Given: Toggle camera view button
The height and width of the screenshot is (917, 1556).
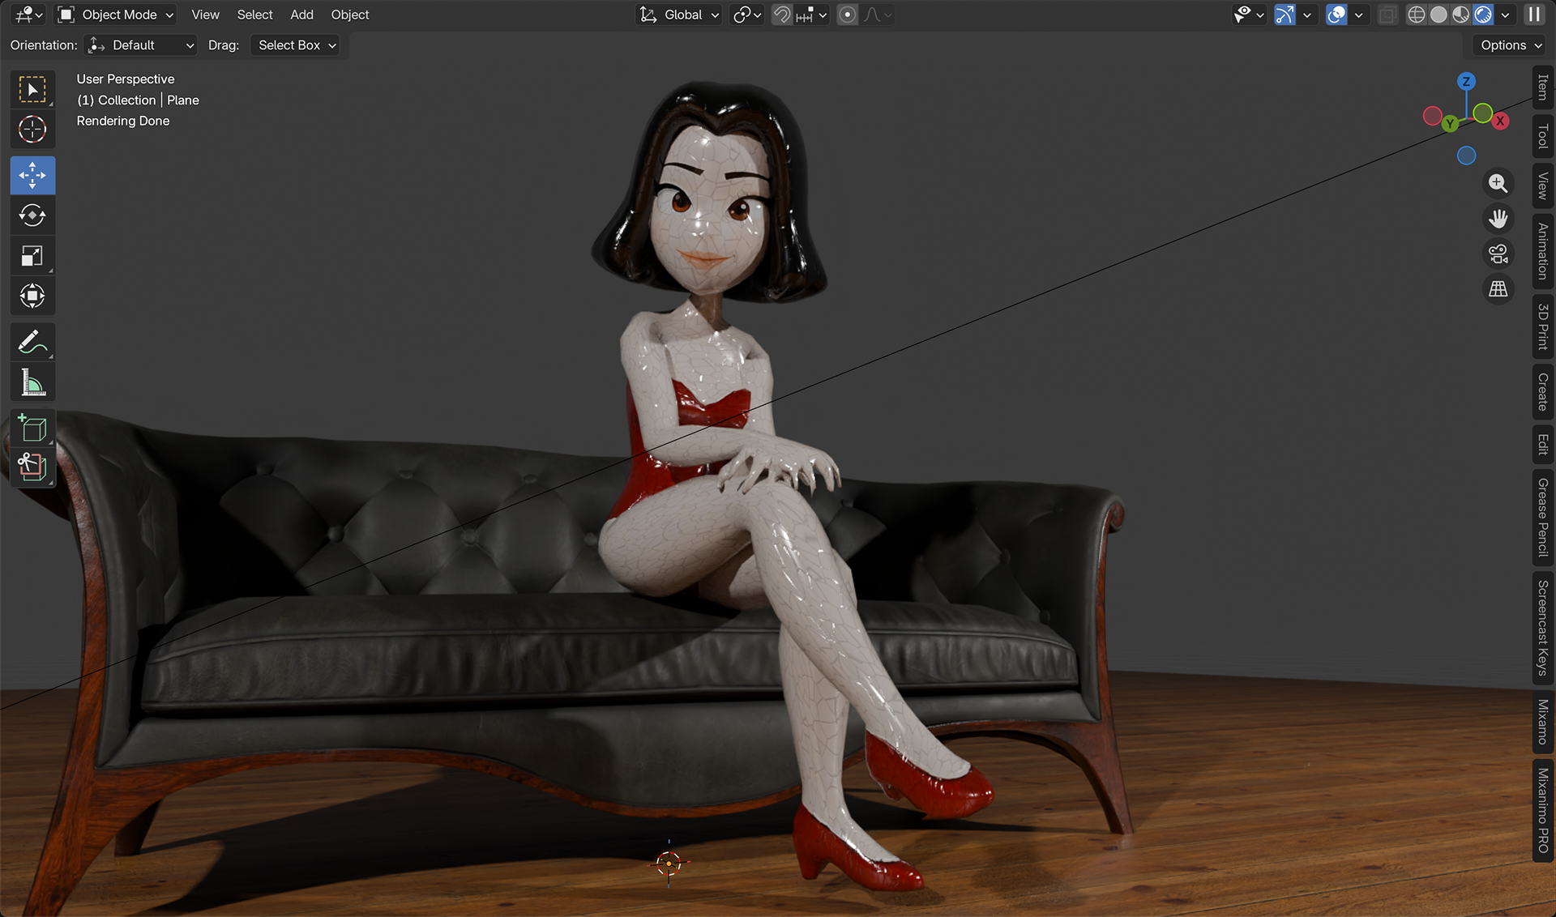Looking at the screenshot, I should [1498, 254].
